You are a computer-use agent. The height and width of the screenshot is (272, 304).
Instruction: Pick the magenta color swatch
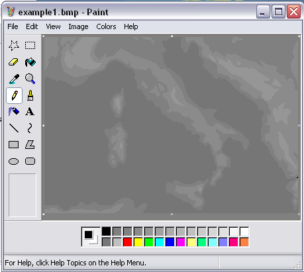point(181,242)
